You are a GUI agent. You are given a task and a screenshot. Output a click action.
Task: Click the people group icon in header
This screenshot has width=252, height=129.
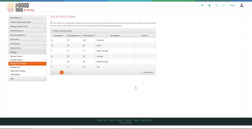pos(209,5)
